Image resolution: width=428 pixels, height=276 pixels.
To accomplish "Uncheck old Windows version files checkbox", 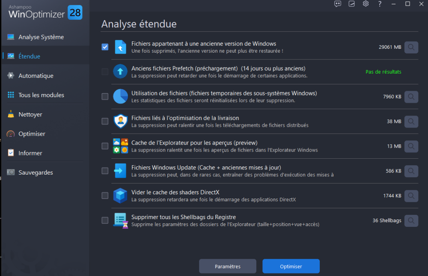I will pos(105,47).
